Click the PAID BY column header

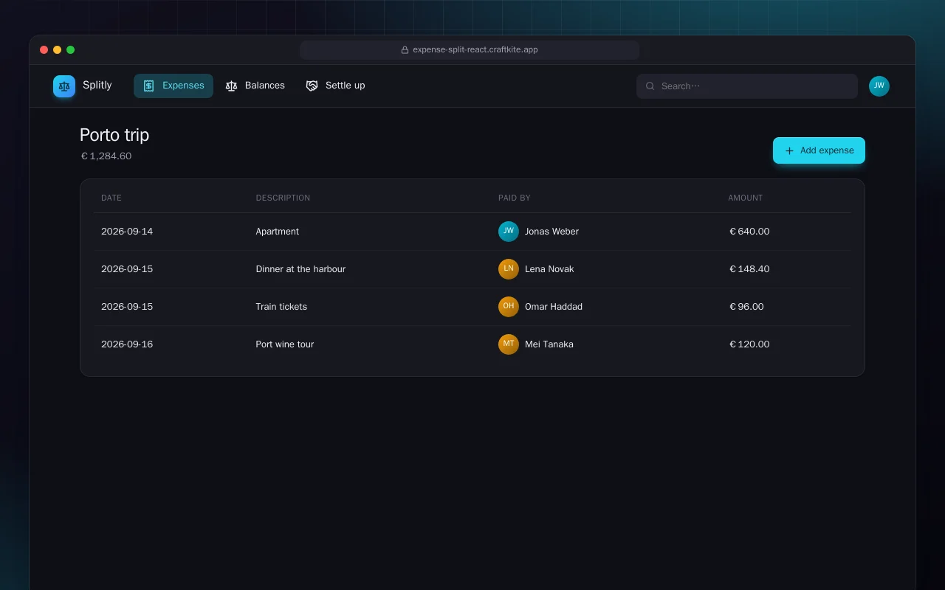click(x=515, y=198)
